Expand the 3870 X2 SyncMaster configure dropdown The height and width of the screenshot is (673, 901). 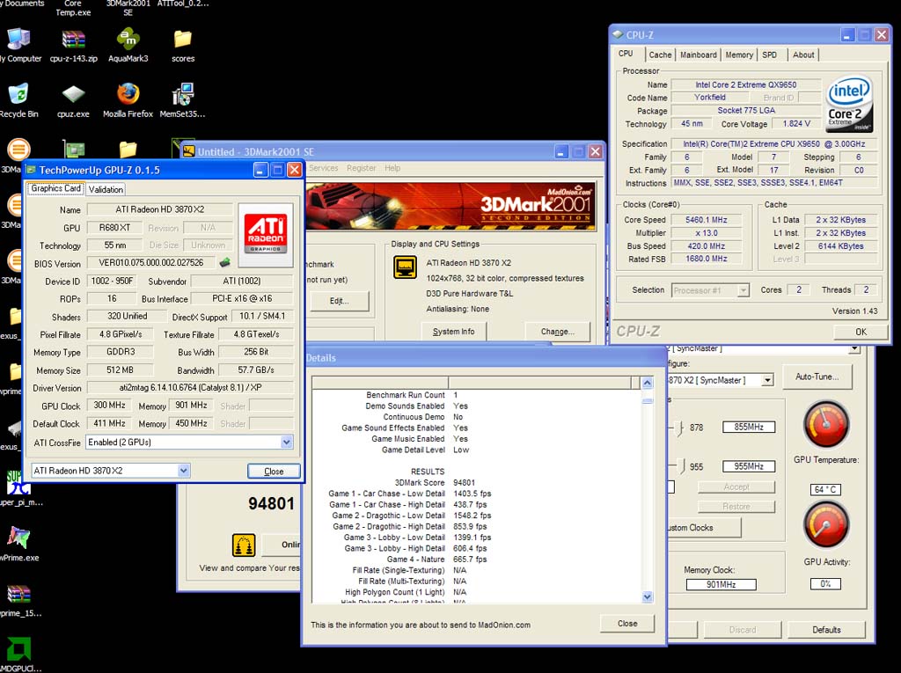tap(767, 380)
